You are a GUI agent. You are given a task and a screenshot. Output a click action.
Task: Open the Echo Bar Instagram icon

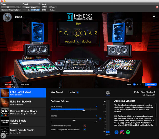(x=122, y=132)
